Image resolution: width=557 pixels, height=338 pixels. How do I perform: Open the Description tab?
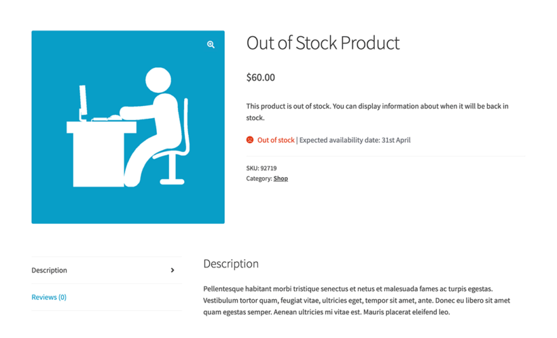coord(50,270)
